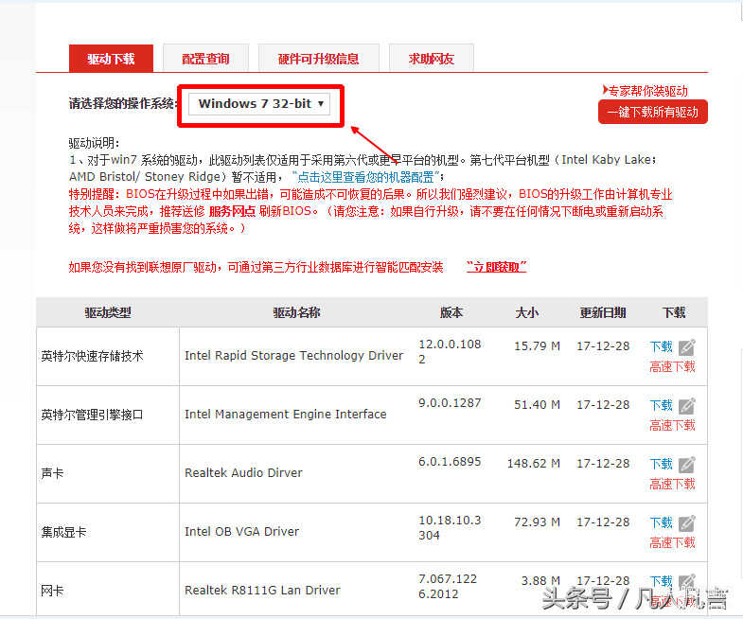Click the 下载 column header

point(674,313)
